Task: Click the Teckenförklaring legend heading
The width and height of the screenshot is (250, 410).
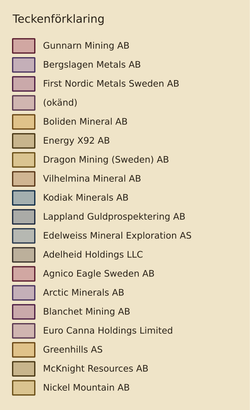Action: (59, 19)
